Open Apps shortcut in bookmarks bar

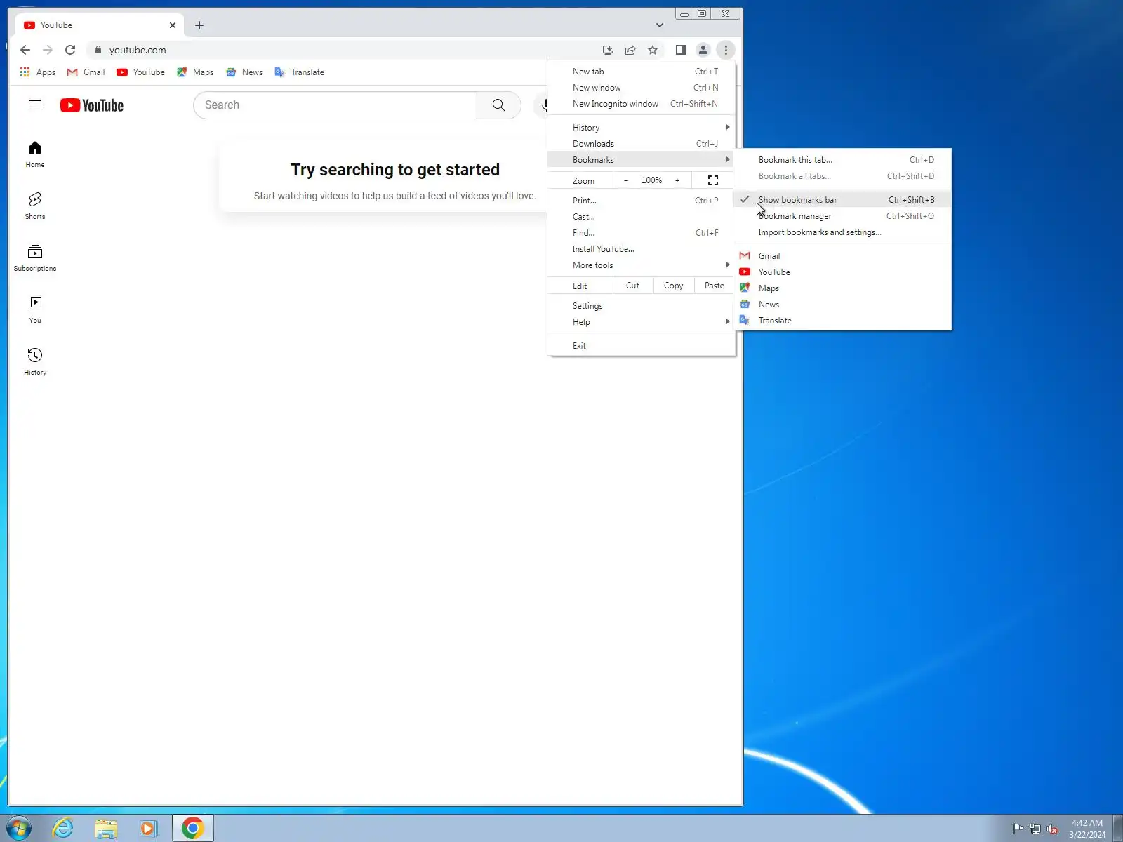[38, 72]
